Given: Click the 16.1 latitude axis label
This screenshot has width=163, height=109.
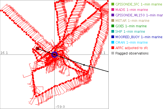Looking at the screenshot, I should click(4, 52).
